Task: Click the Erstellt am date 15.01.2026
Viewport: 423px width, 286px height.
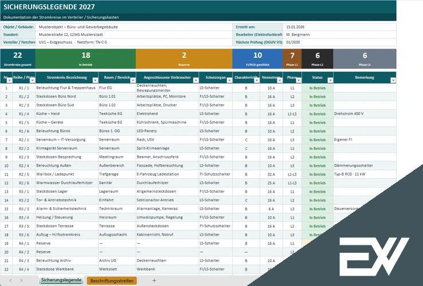Action: 339,27
